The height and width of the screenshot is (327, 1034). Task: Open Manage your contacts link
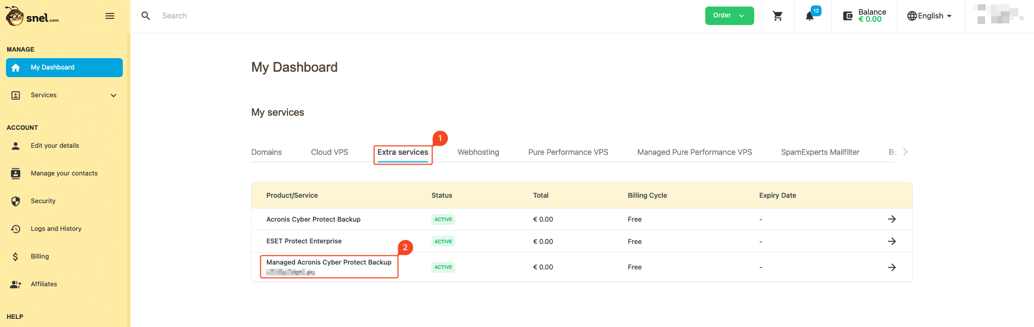[64, 173]
